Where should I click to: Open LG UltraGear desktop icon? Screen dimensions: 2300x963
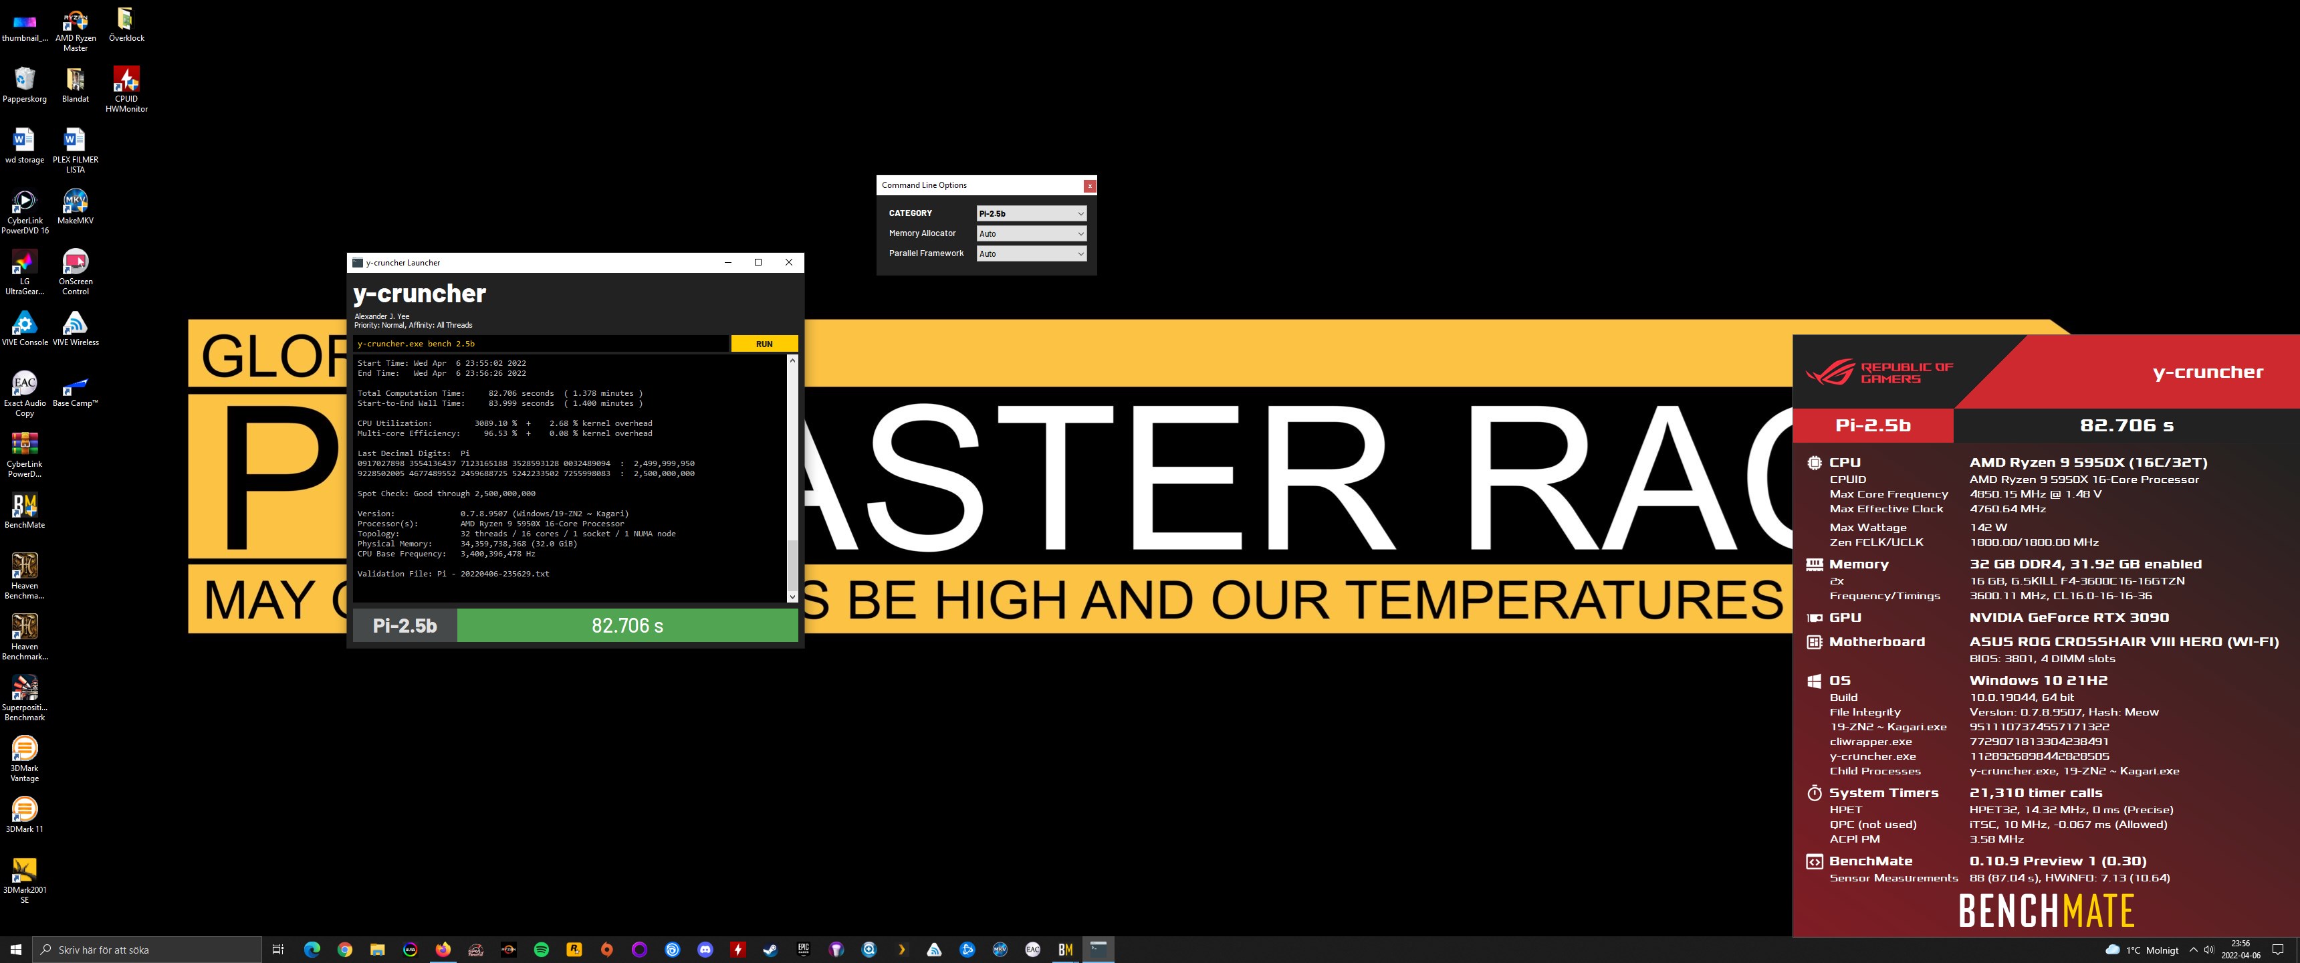[25, 272]
